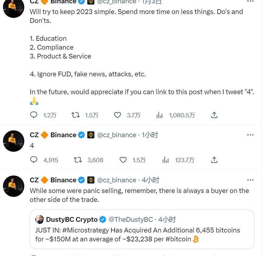Viewport: 269px width, 256px height.
Task: Open more options on the panic selling tweet
Action: coord(250,180)
